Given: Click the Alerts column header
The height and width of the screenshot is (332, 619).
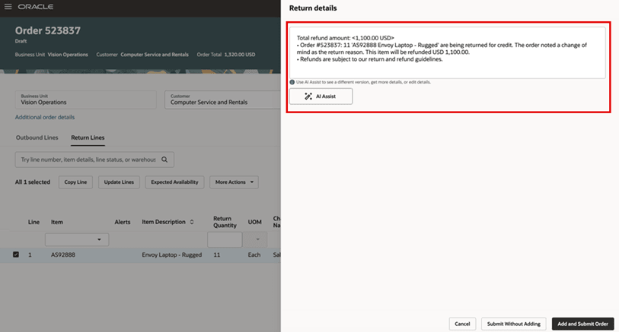Looking at the screenshot, I should tap(123, 222).
